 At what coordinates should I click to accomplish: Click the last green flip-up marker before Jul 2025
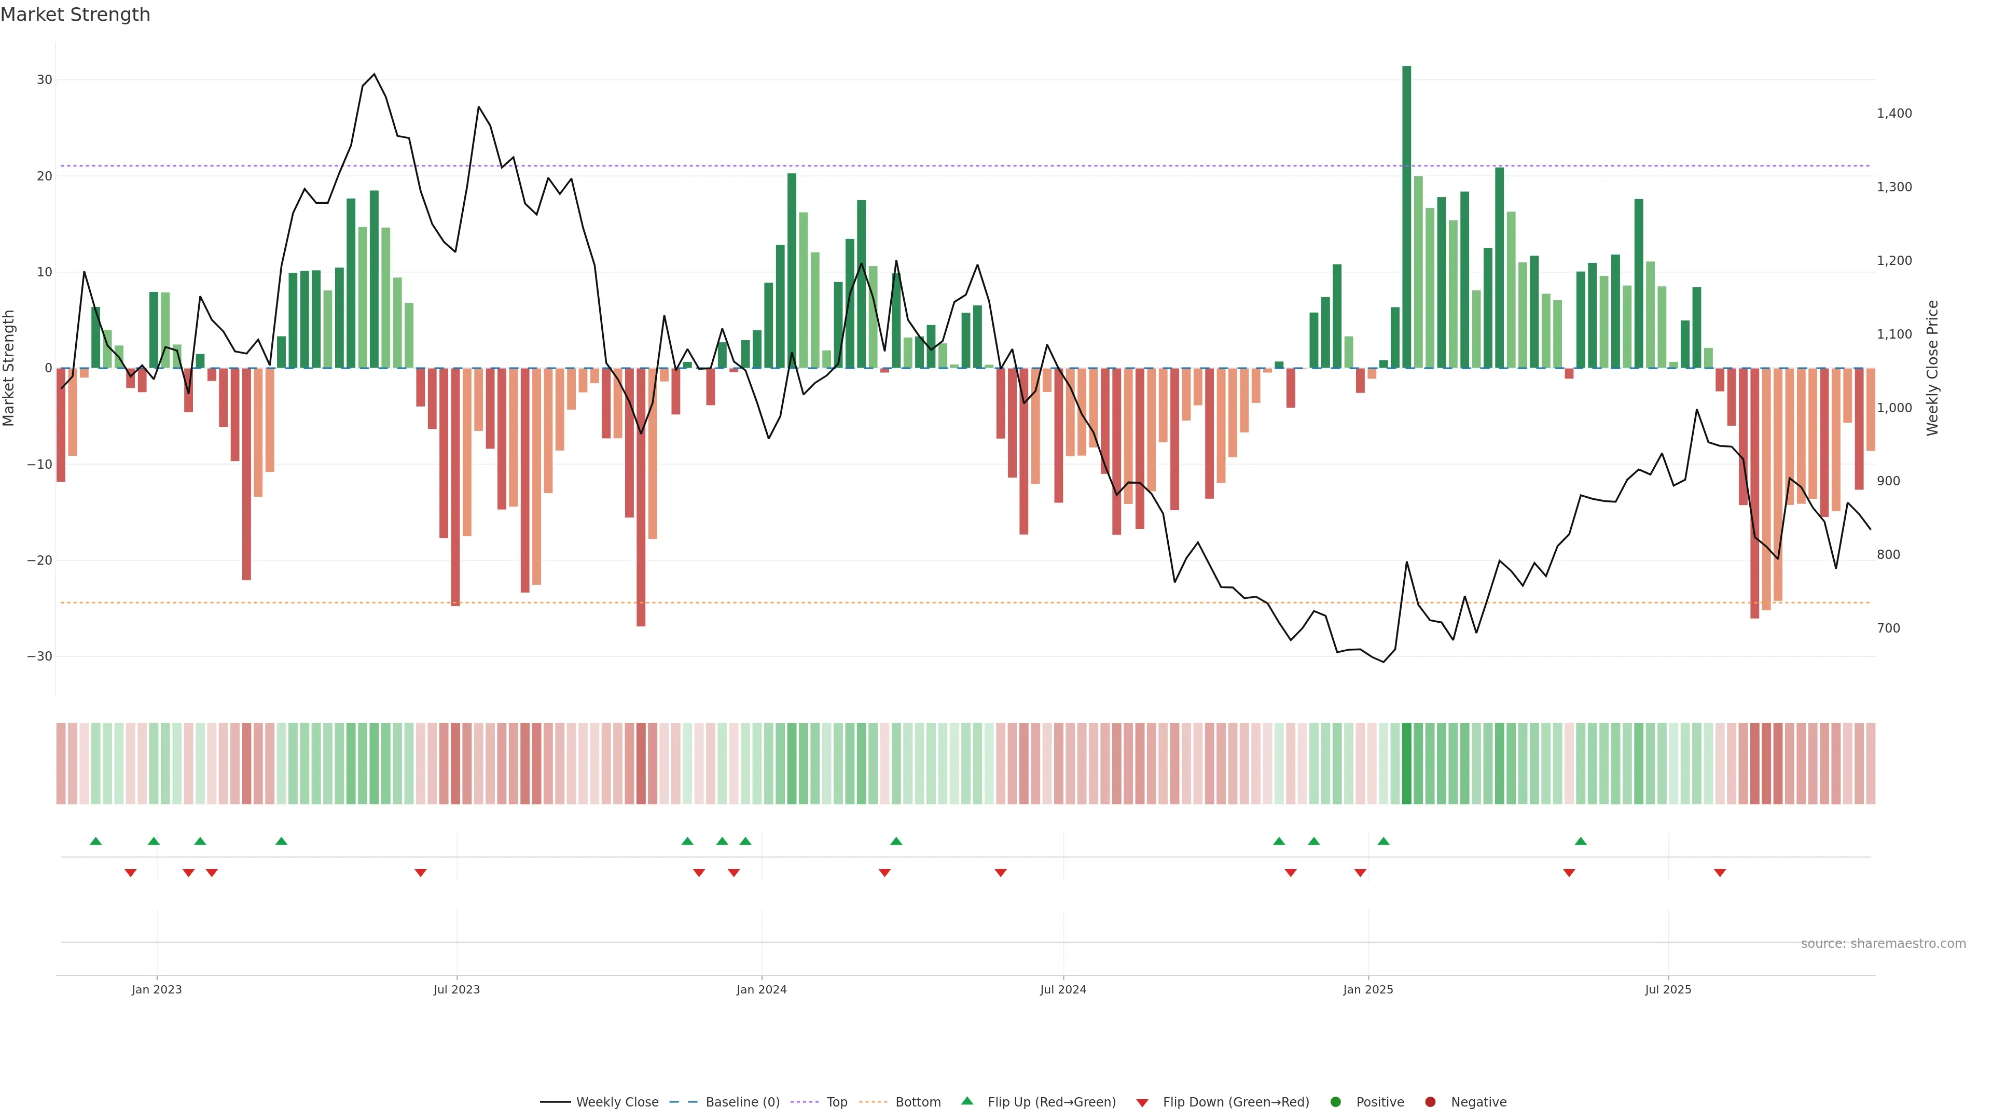pos(1581,841)
